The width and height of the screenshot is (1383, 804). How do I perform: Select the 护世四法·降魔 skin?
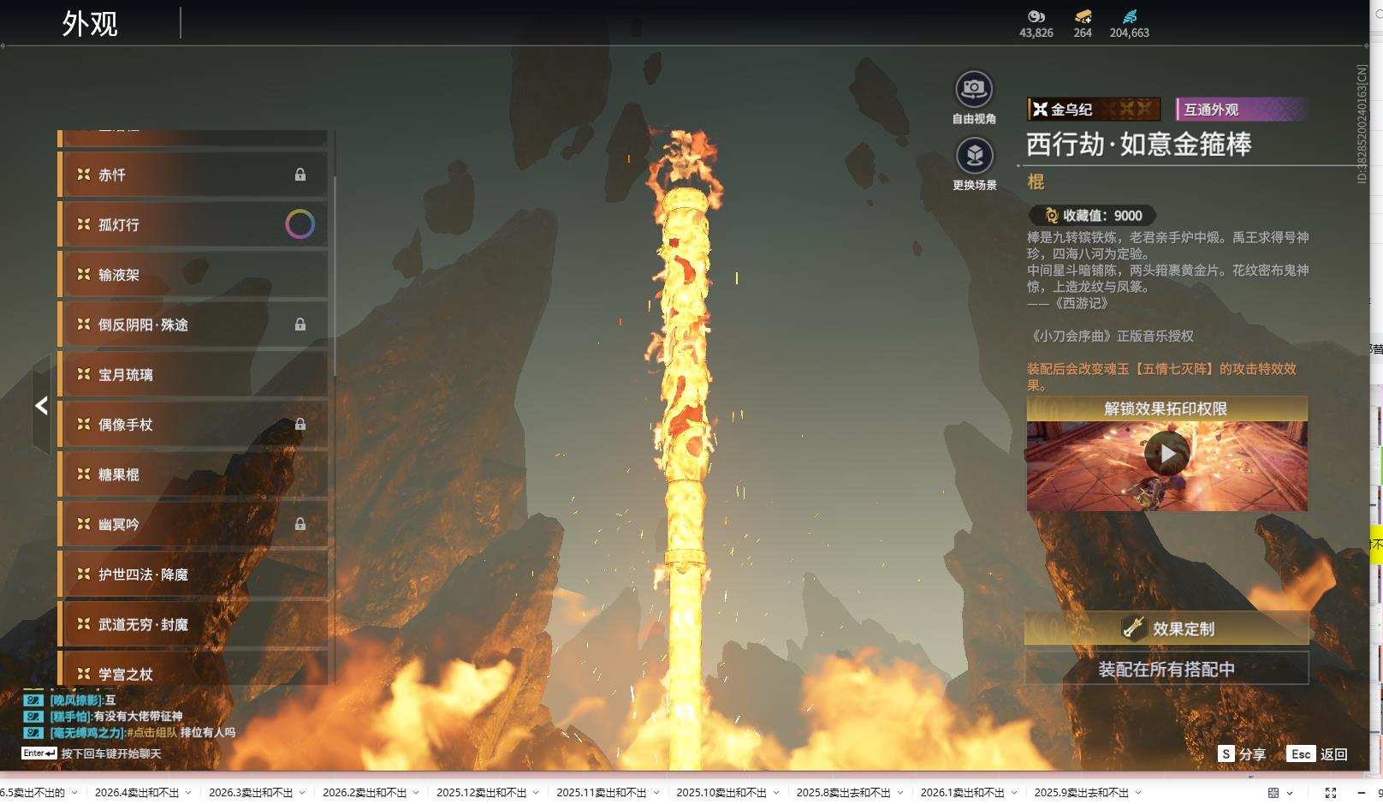193,574
